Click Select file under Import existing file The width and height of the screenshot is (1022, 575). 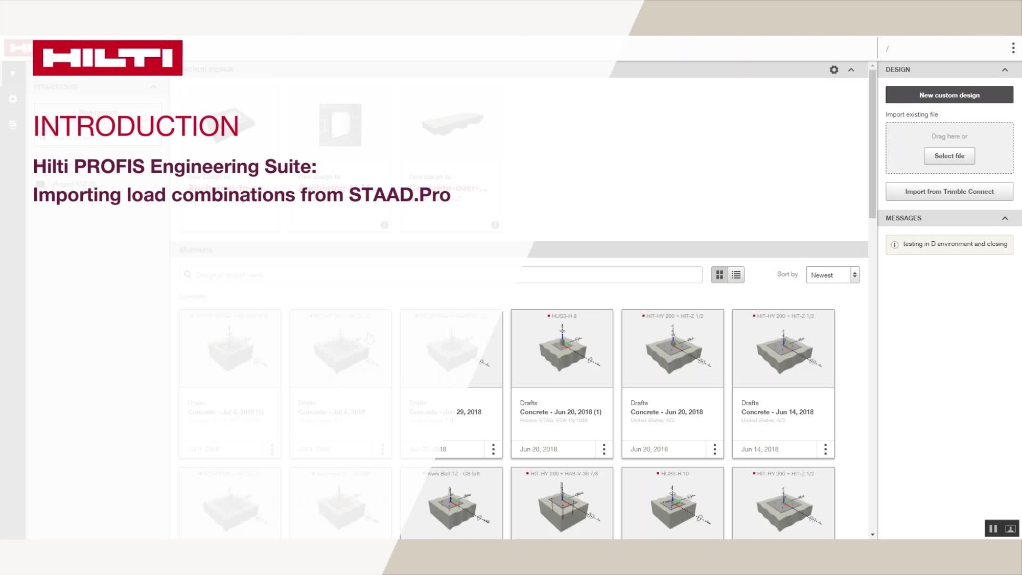(949, 155)
